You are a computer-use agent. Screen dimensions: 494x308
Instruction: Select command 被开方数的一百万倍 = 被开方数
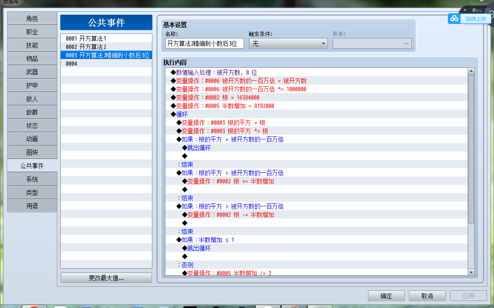point(316,81)
